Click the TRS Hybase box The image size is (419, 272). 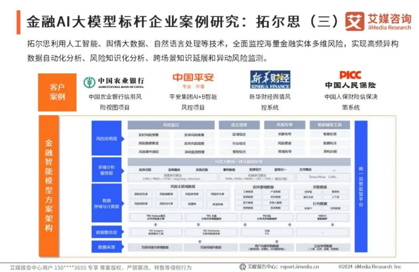(x=156, y=217)
